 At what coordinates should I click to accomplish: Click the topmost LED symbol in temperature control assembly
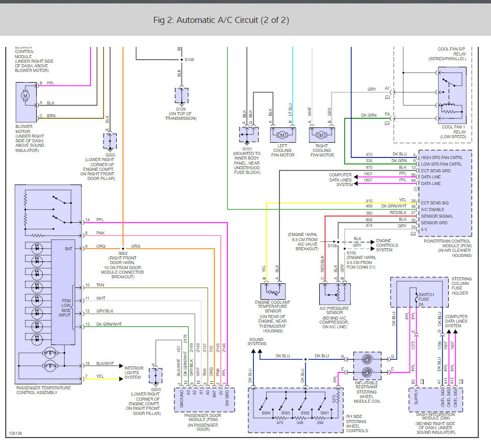[37, 249]
